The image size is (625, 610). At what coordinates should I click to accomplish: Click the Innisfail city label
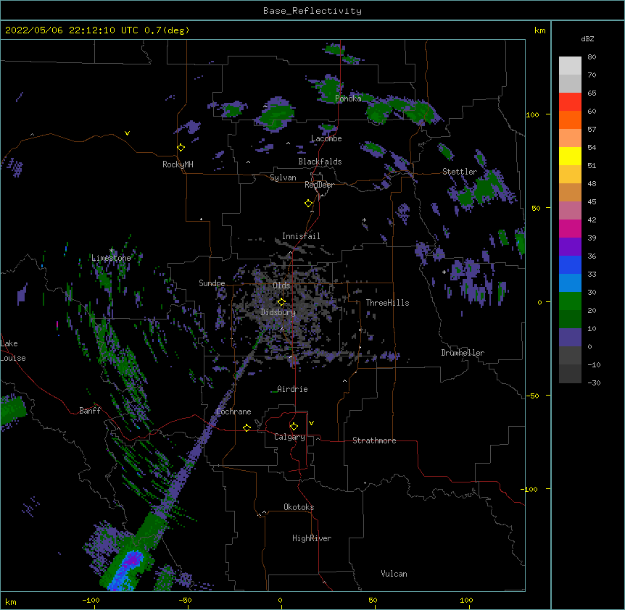[x=301, y=236]
